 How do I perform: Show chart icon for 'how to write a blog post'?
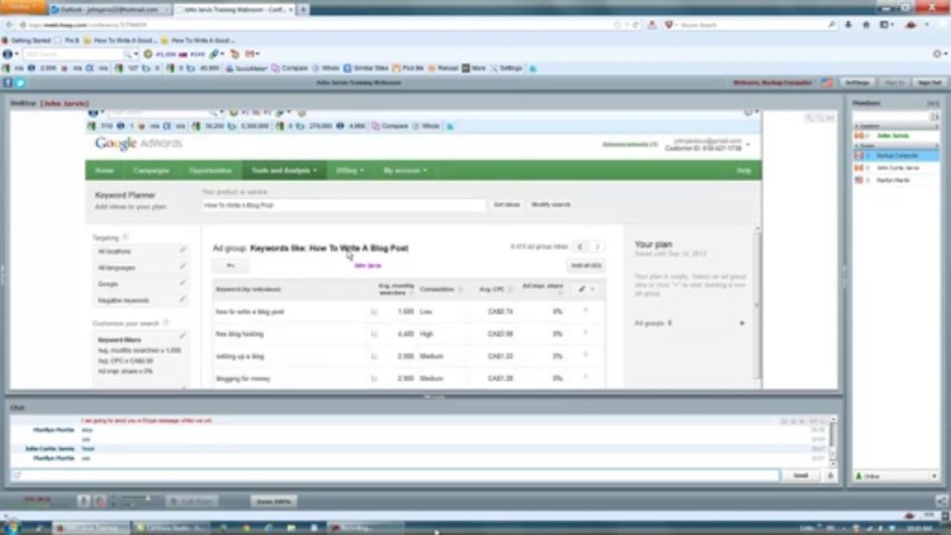click(x=374, y=312)
